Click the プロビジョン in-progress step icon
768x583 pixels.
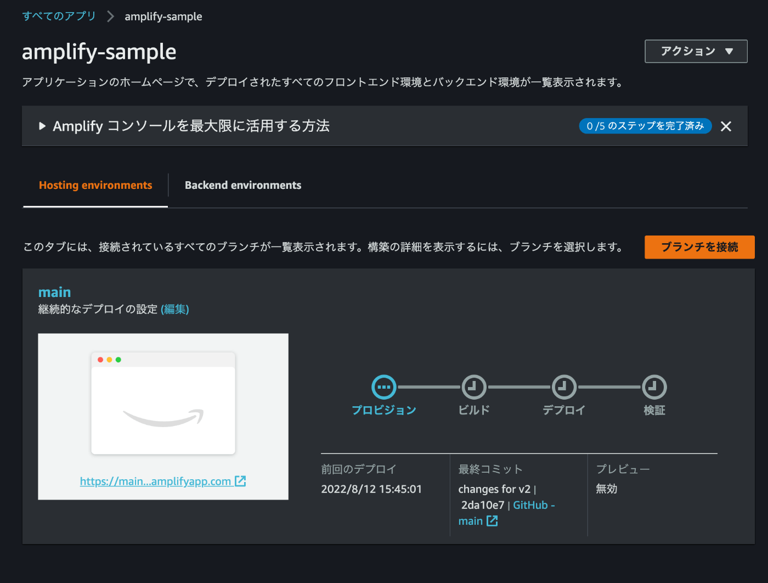(384, 387)
